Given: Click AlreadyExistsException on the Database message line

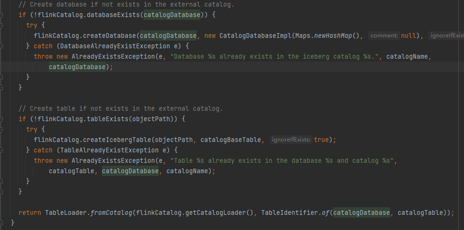Looking at the screenshot, I should coord(113,56).
